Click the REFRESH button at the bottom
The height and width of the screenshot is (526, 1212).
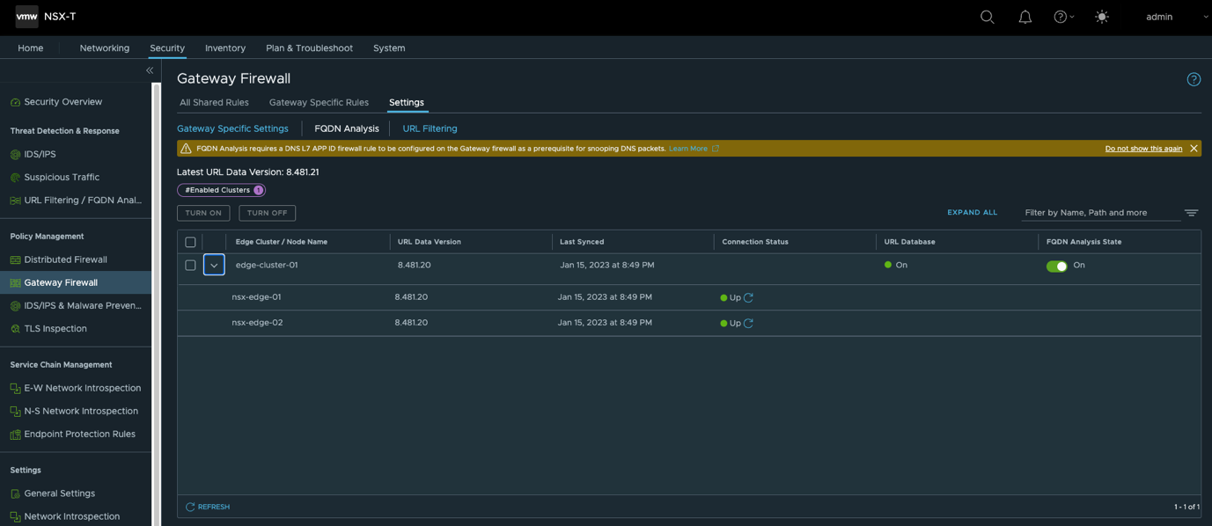(x=208, y=507)
